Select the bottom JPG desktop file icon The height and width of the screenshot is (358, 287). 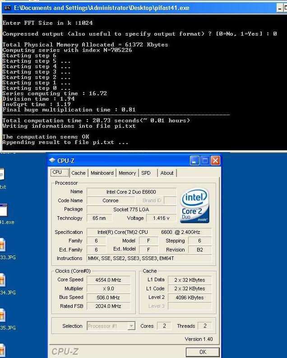2,350
